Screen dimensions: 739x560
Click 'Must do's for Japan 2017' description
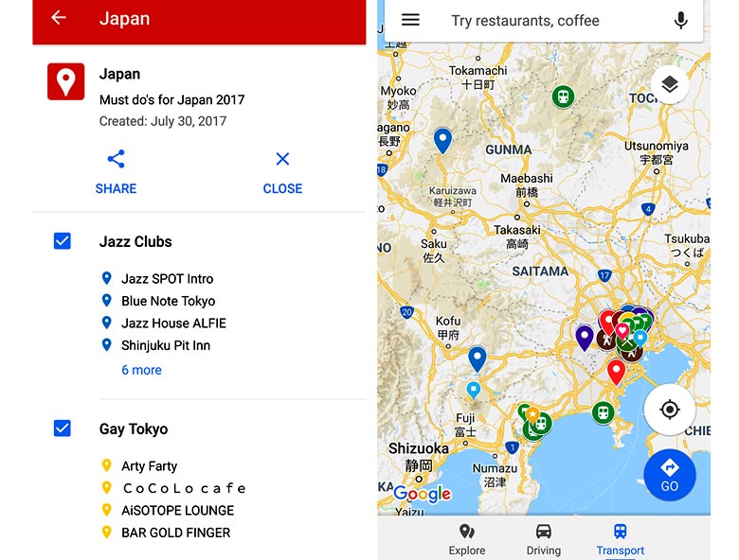click(x=172, y=99)
